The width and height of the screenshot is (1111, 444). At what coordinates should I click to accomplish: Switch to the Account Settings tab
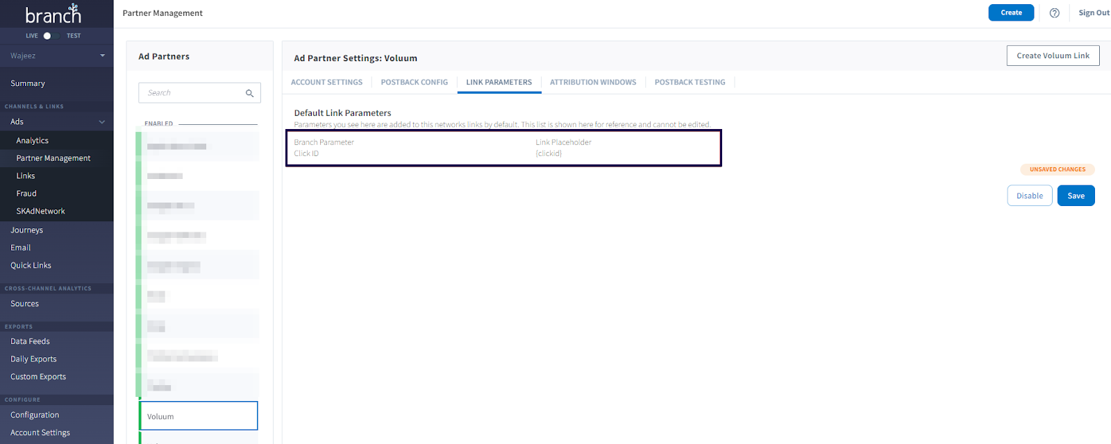pos(326,83)
